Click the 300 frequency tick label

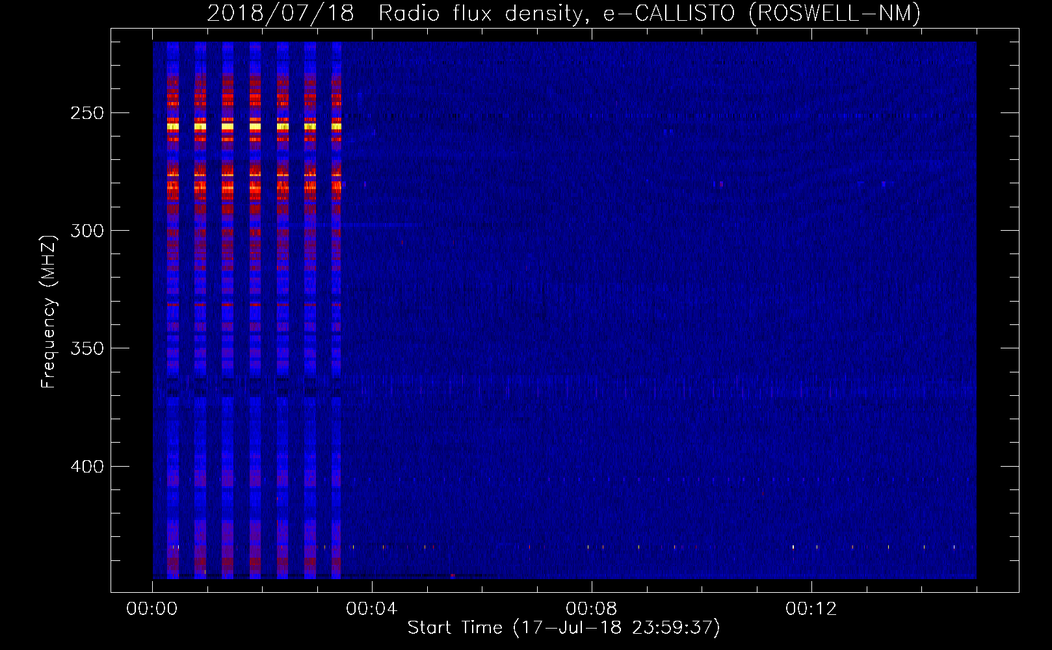87,231
